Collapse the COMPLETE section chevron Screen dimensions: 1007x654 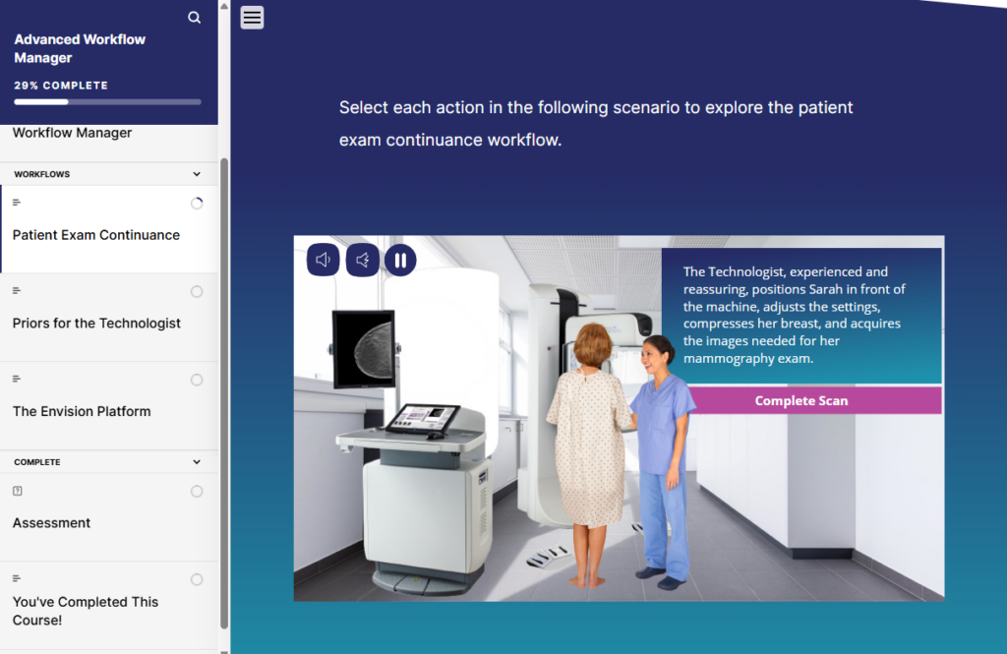pos(197,462)
